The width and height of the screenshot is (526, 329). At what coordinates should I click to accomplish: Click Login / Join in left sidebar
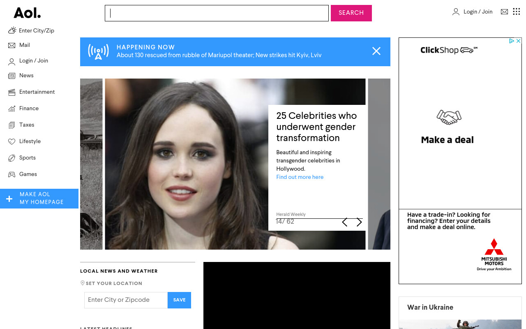click(x=34, y=61)
